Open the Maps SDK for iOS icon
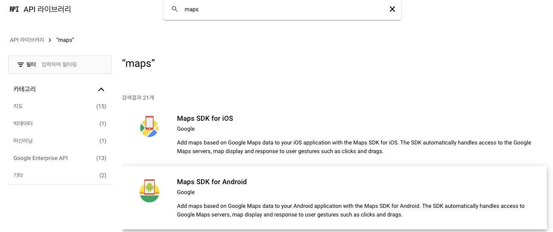The height and width of the screenshot is (232, 553). tap(149, 126)
